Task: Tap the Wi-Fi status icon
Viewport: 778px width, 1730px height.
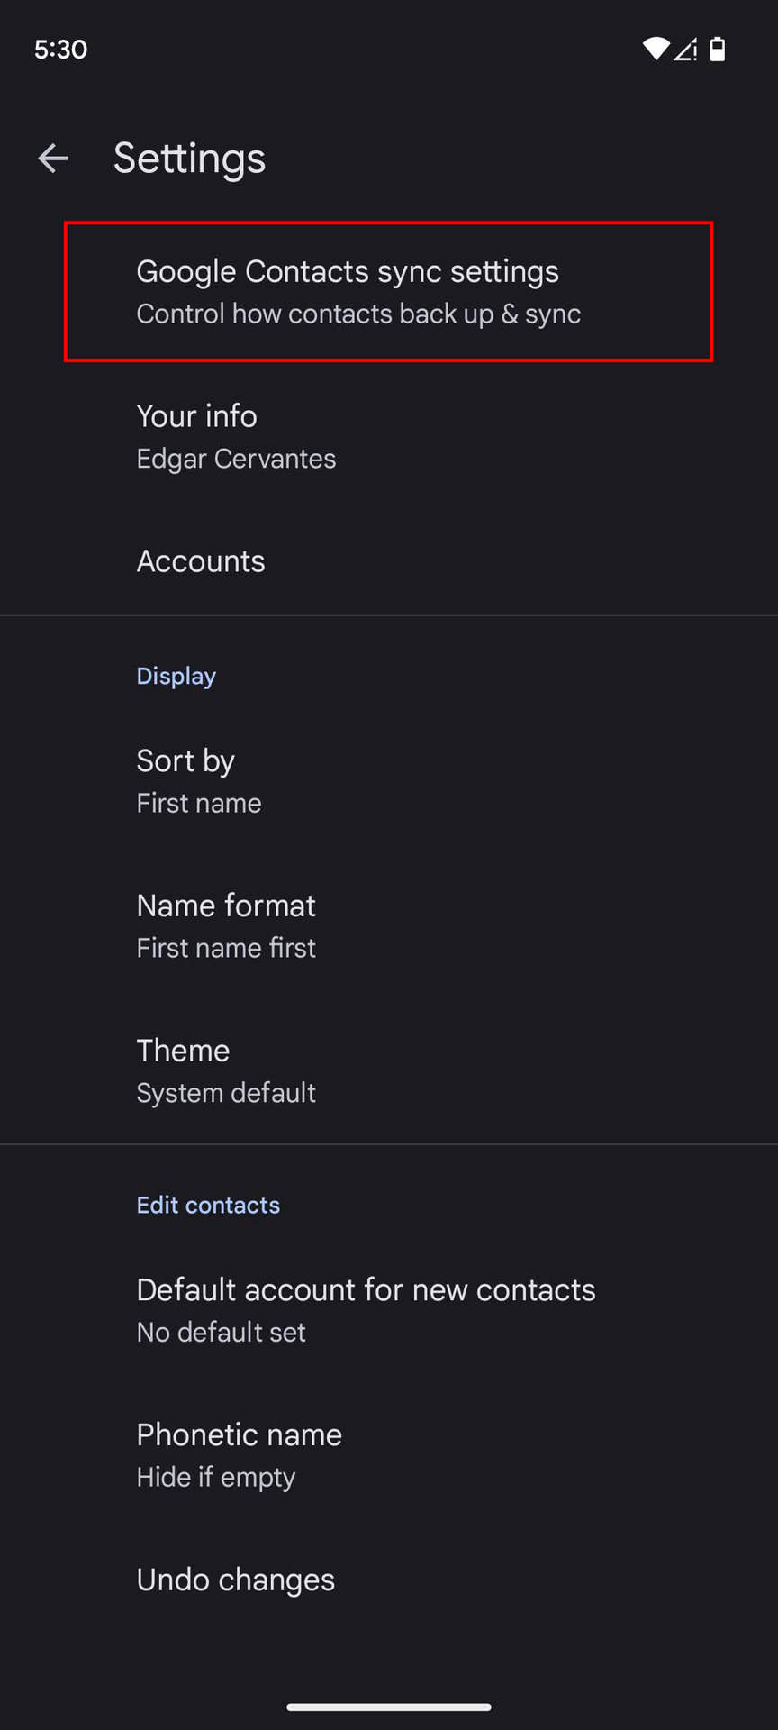Action: (x=656, y=50)
